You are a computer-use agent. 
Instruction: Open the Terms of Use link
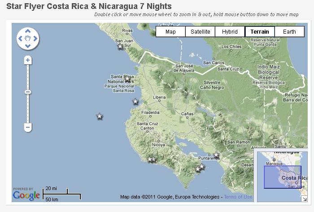click(238, 197)
